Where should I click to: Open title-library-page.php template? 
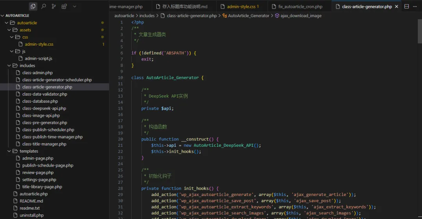[x=42, y=187]
